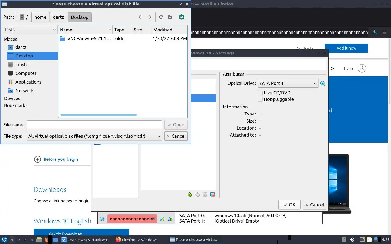Go back in file chooser history

tap(140, 17)
